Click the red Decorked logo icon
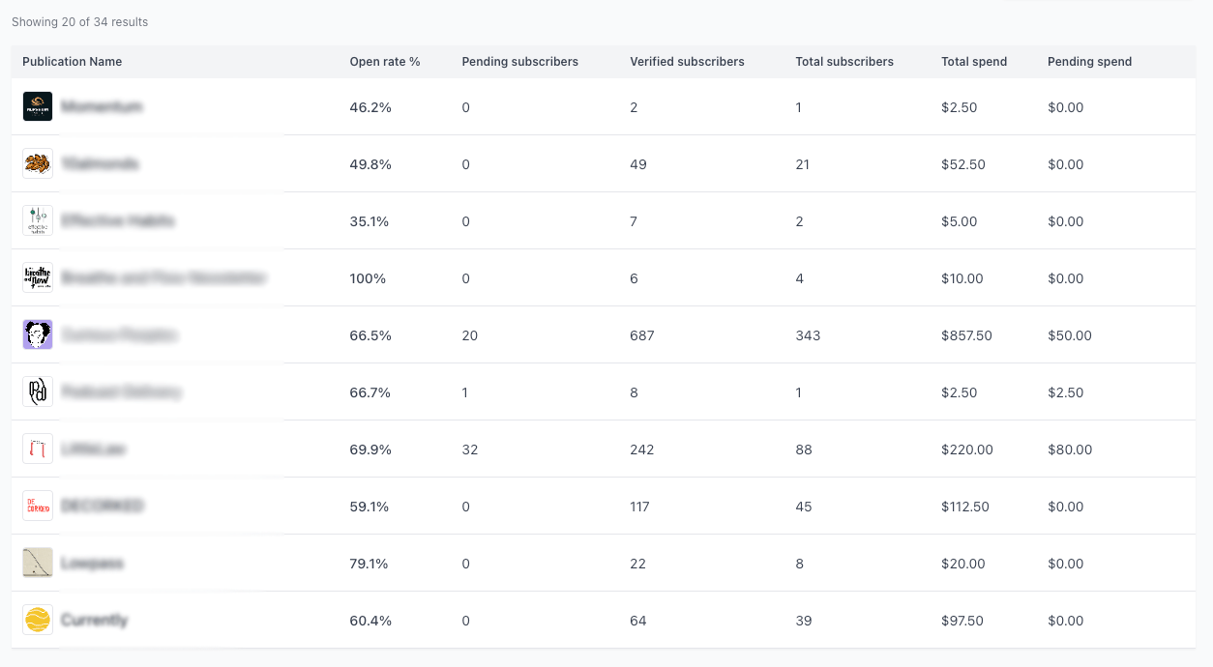 point(38,506)
